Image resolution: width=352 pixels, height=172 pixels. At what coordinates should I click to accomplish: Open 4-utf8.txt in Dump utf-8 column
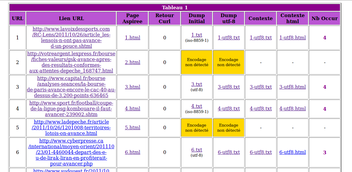[x=229, y=109]
